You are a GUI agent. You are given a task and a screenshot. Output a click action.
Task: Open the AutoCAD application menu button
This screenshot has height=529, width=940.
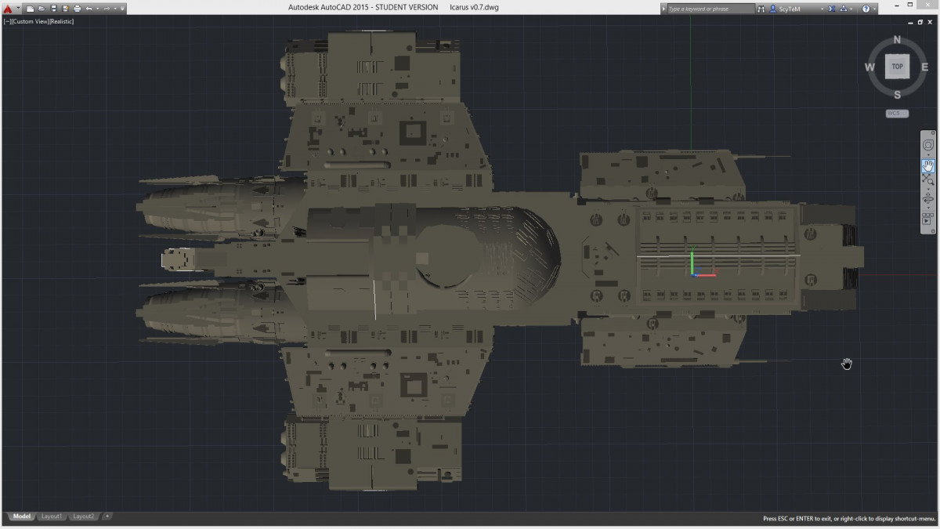pyautogui.click(x=8, y=8)
